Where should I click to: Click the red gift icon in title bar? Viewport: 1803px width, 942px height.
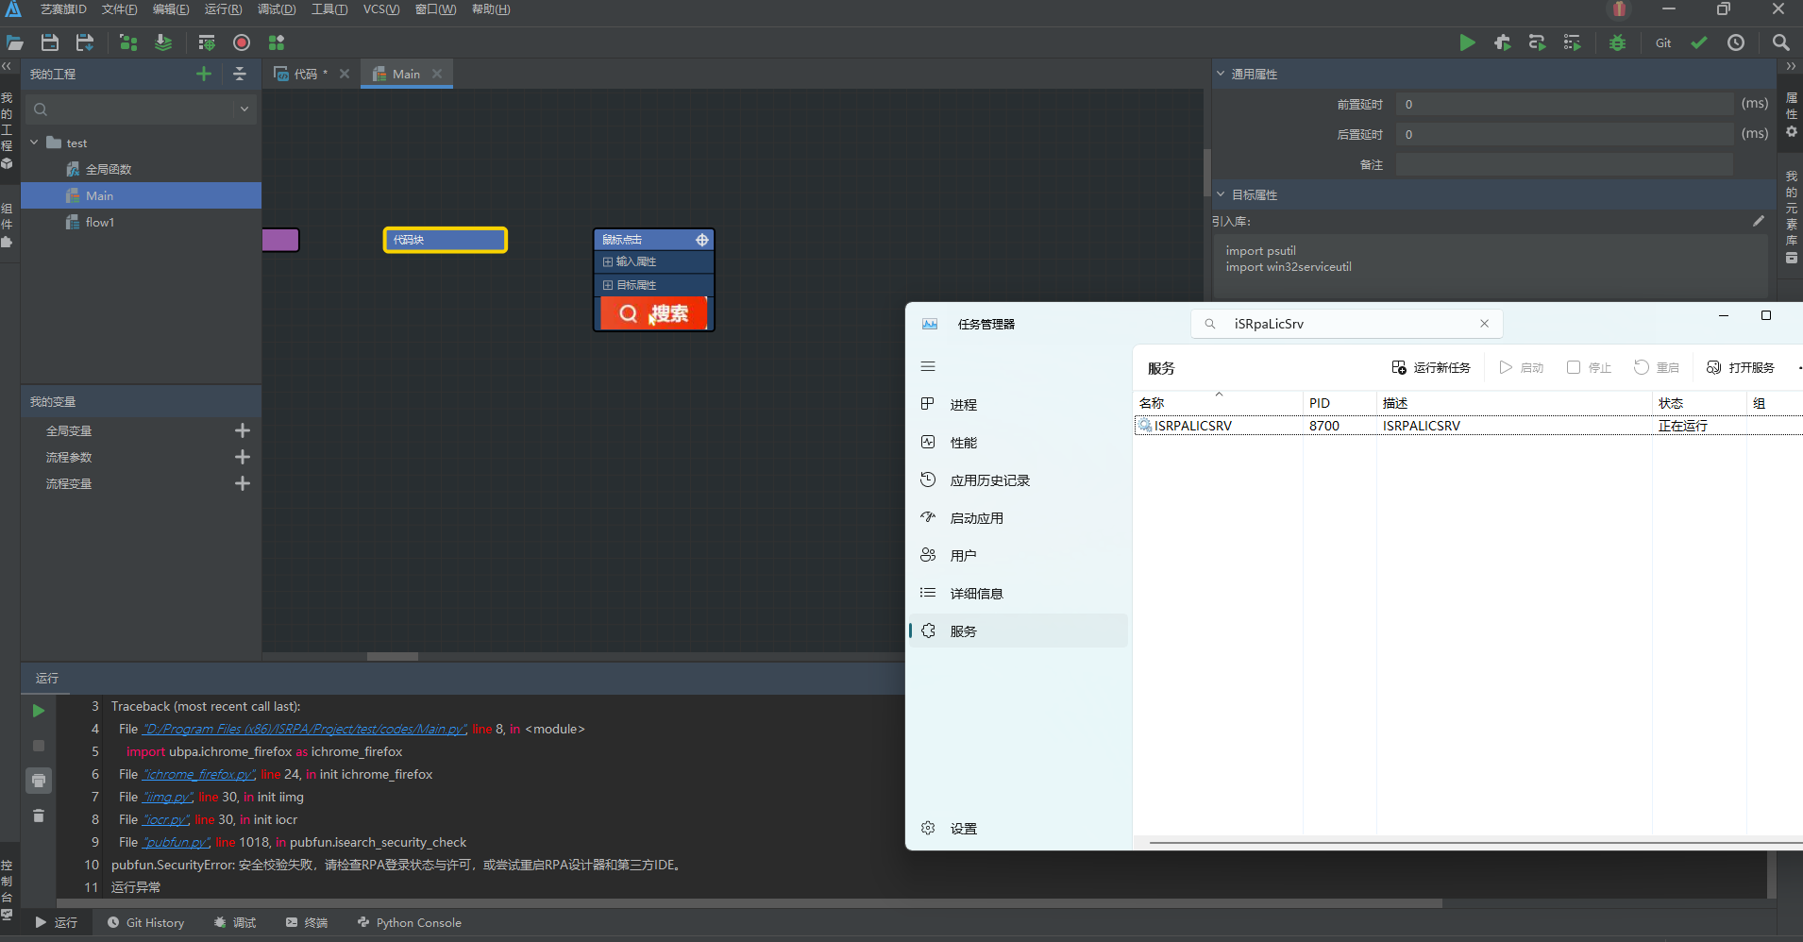pos(1620,9)
